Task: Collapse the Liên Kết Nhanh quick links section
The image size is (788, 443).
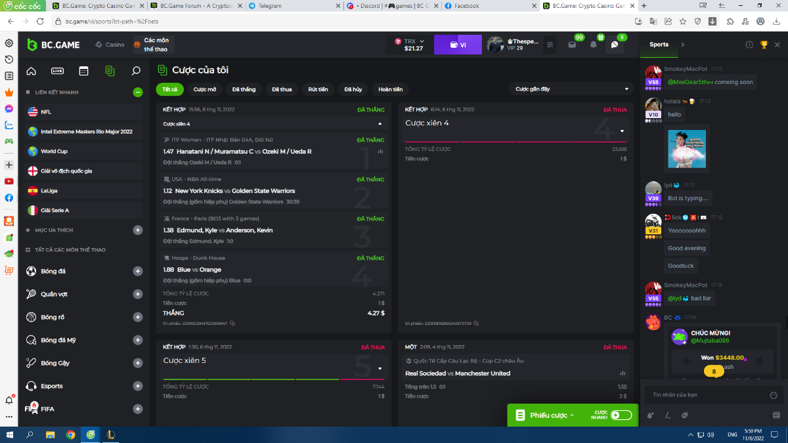Action: 138,93
